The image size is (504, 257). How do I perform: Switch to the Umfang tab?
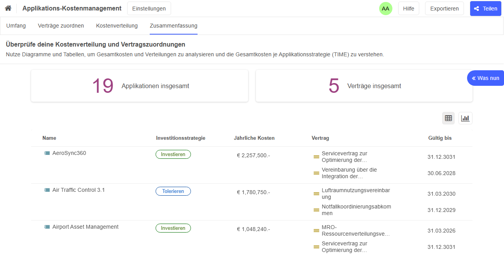coord(16,26)
